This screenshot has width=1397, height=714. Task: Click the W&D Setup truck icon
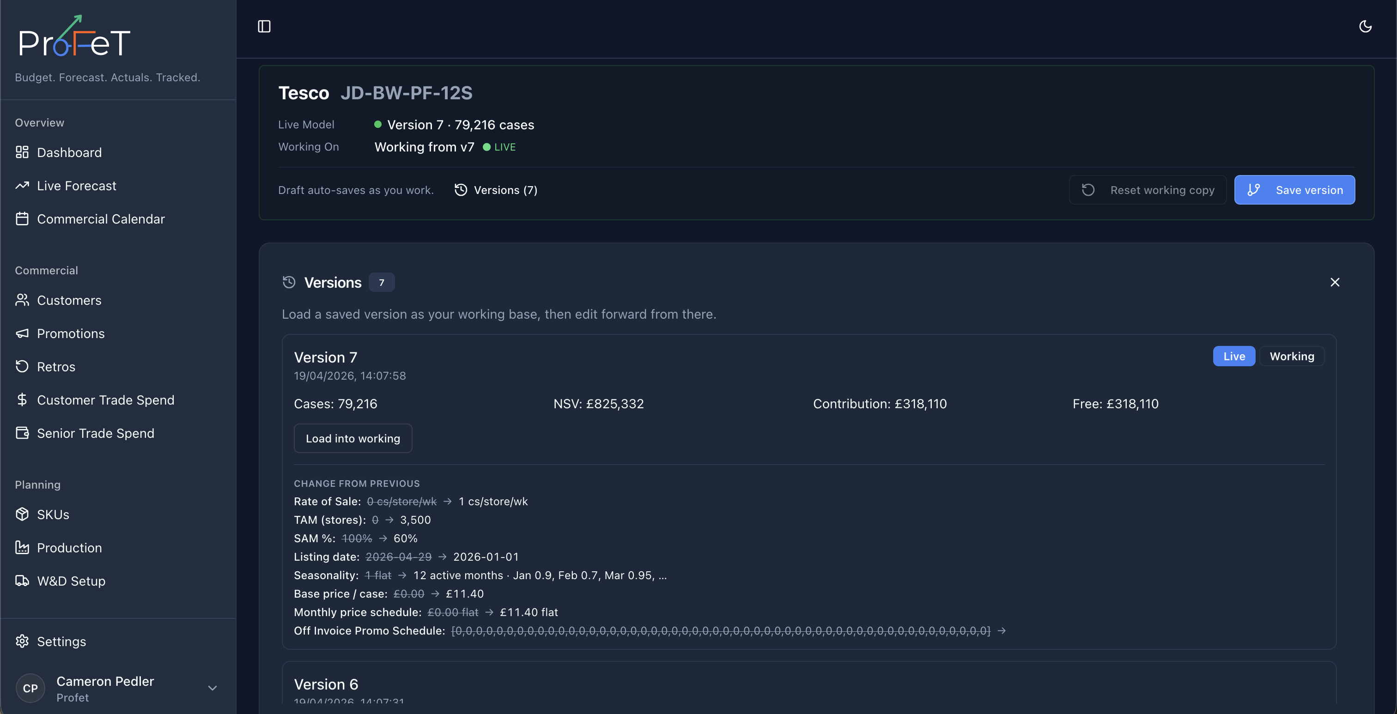[22, 581]
